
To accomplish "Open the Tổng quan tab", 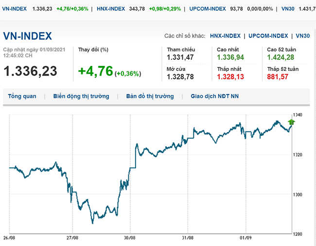I will [22, 96].
